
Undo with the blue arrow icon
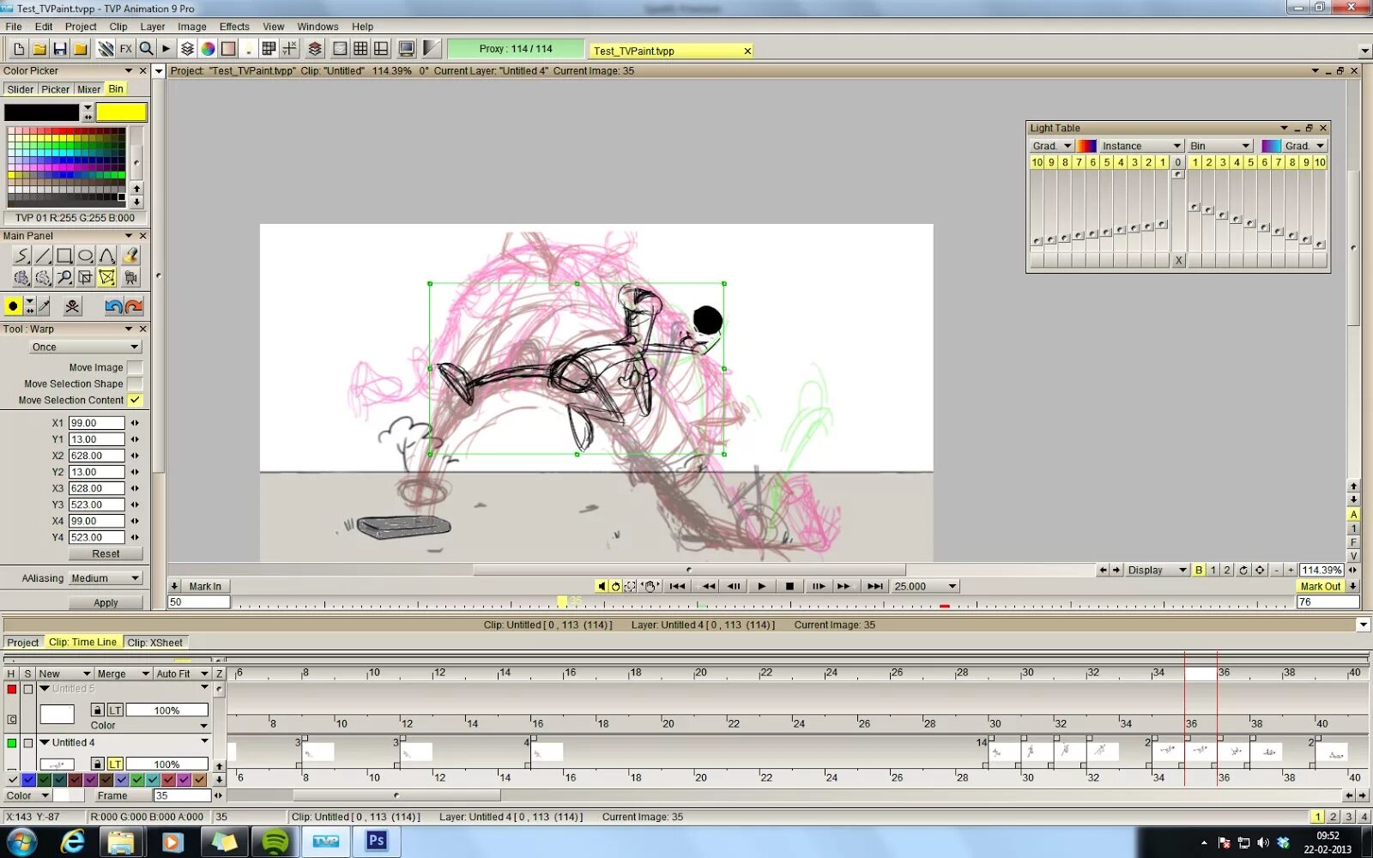coord(113,306)
